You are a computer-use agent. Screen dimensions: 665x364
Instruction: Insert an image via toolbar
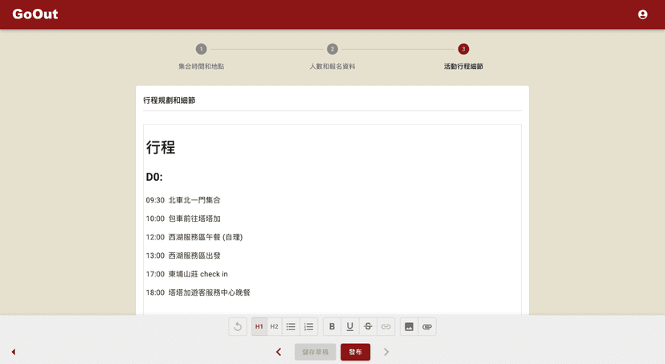(x=409, y=327)
